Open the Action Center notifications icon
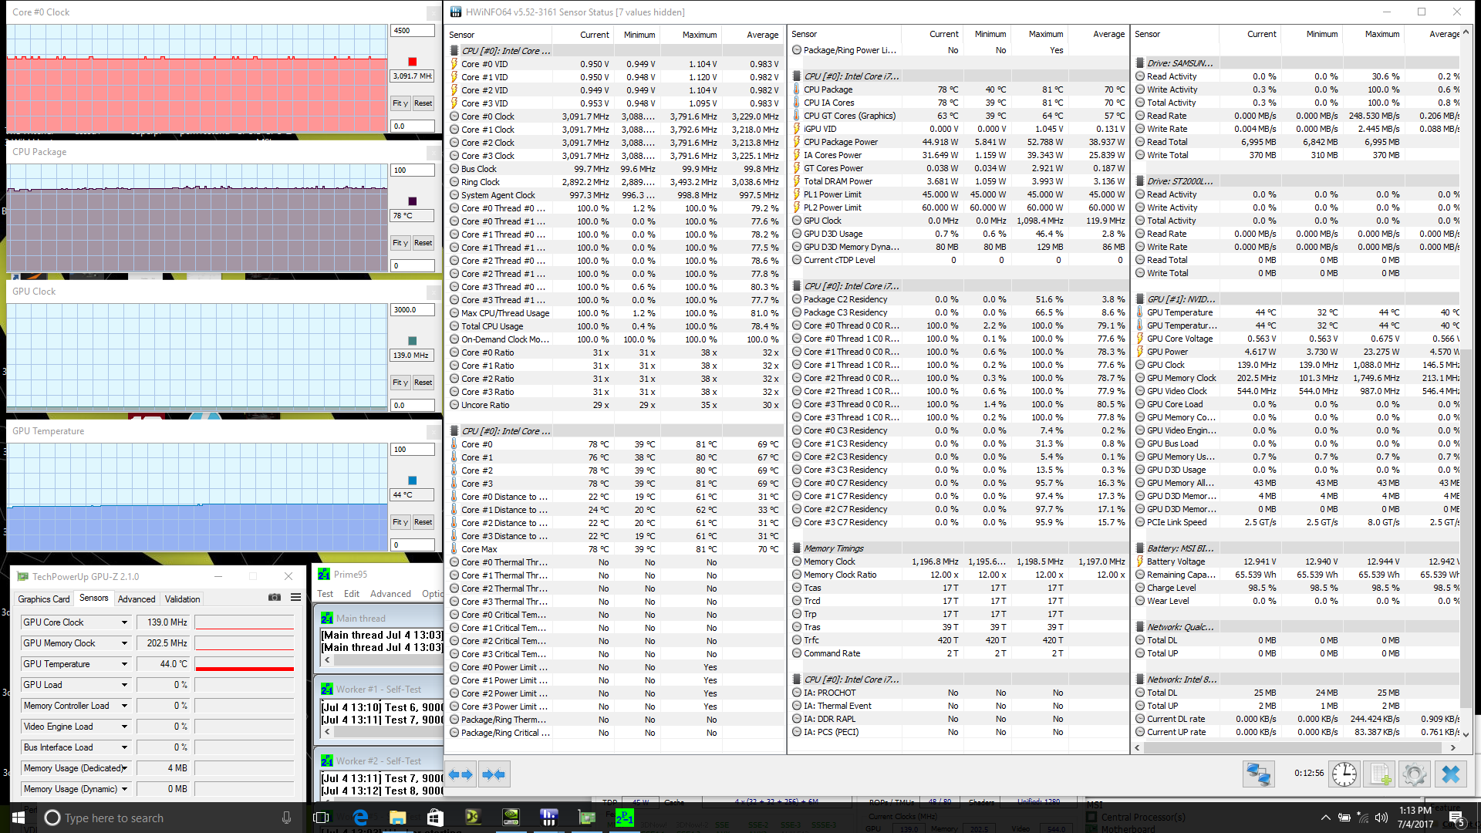 (1456, 818)
